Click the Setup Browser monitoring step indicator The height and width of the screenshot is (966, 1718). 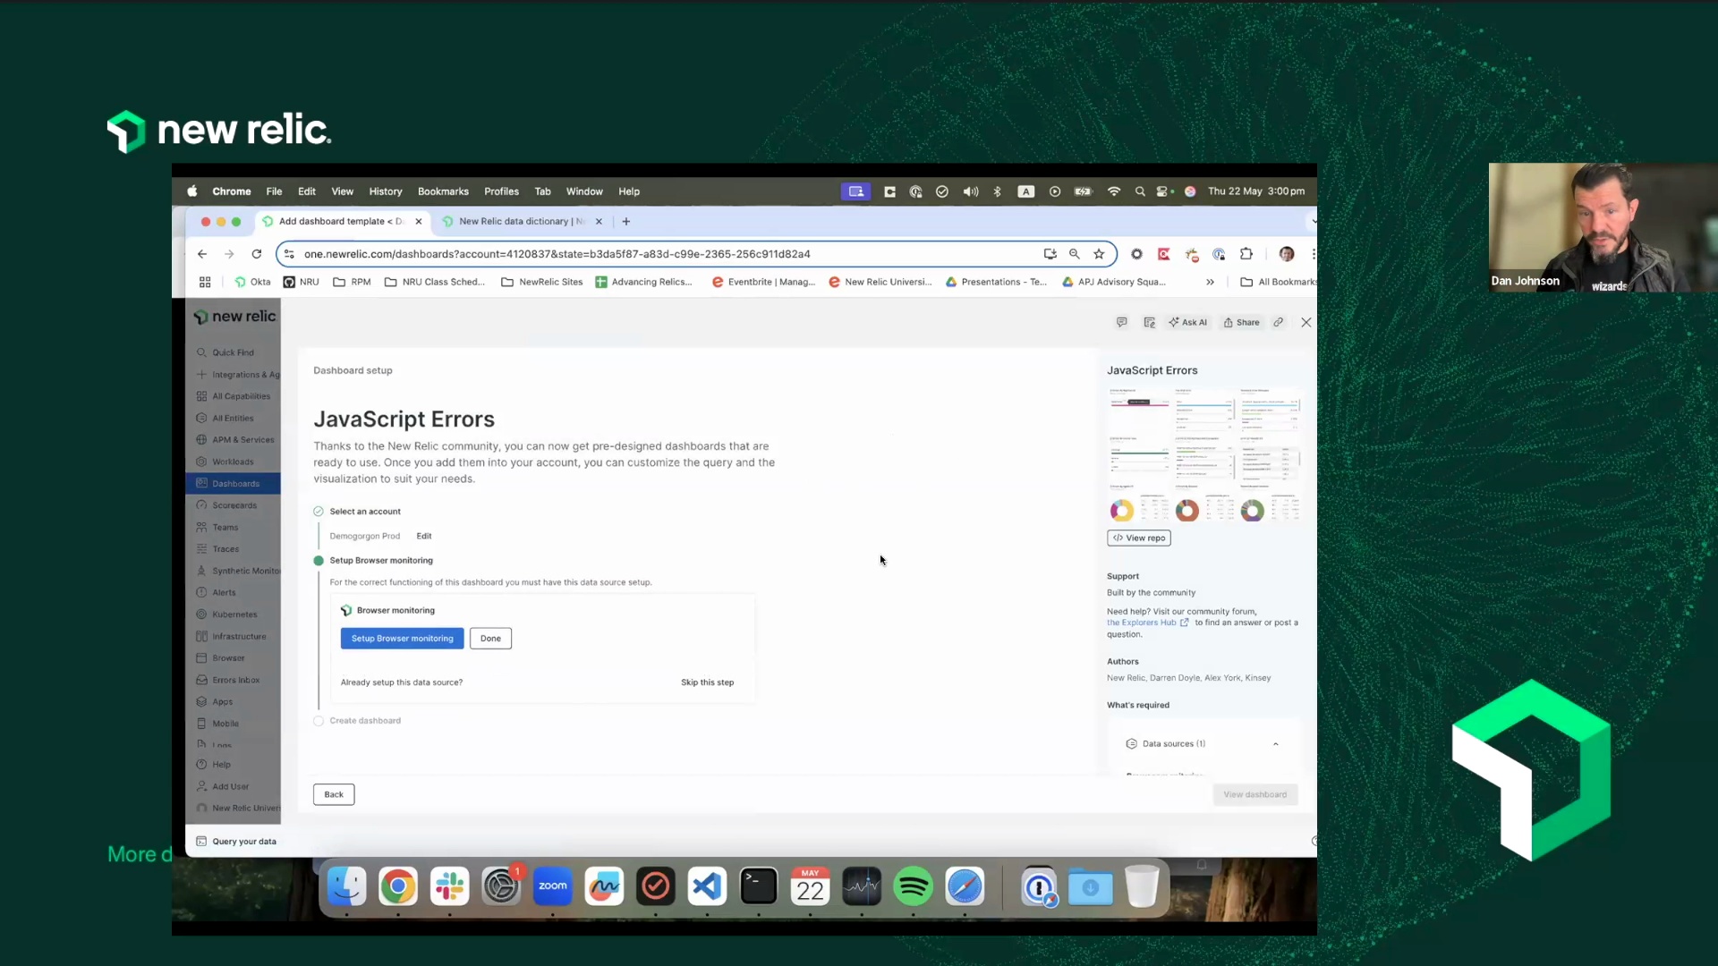pyautogui.click(x=319, y=561)
